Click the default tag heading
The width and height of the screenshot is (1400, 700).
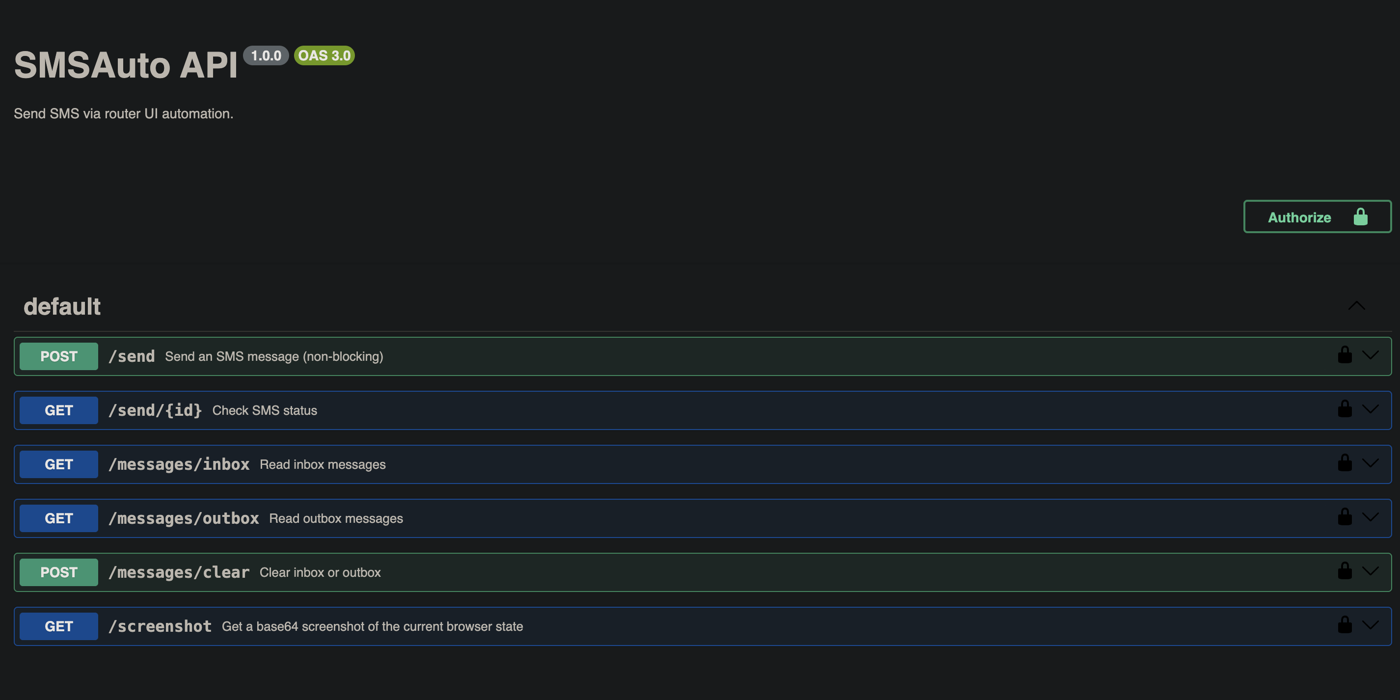point(62,306)
